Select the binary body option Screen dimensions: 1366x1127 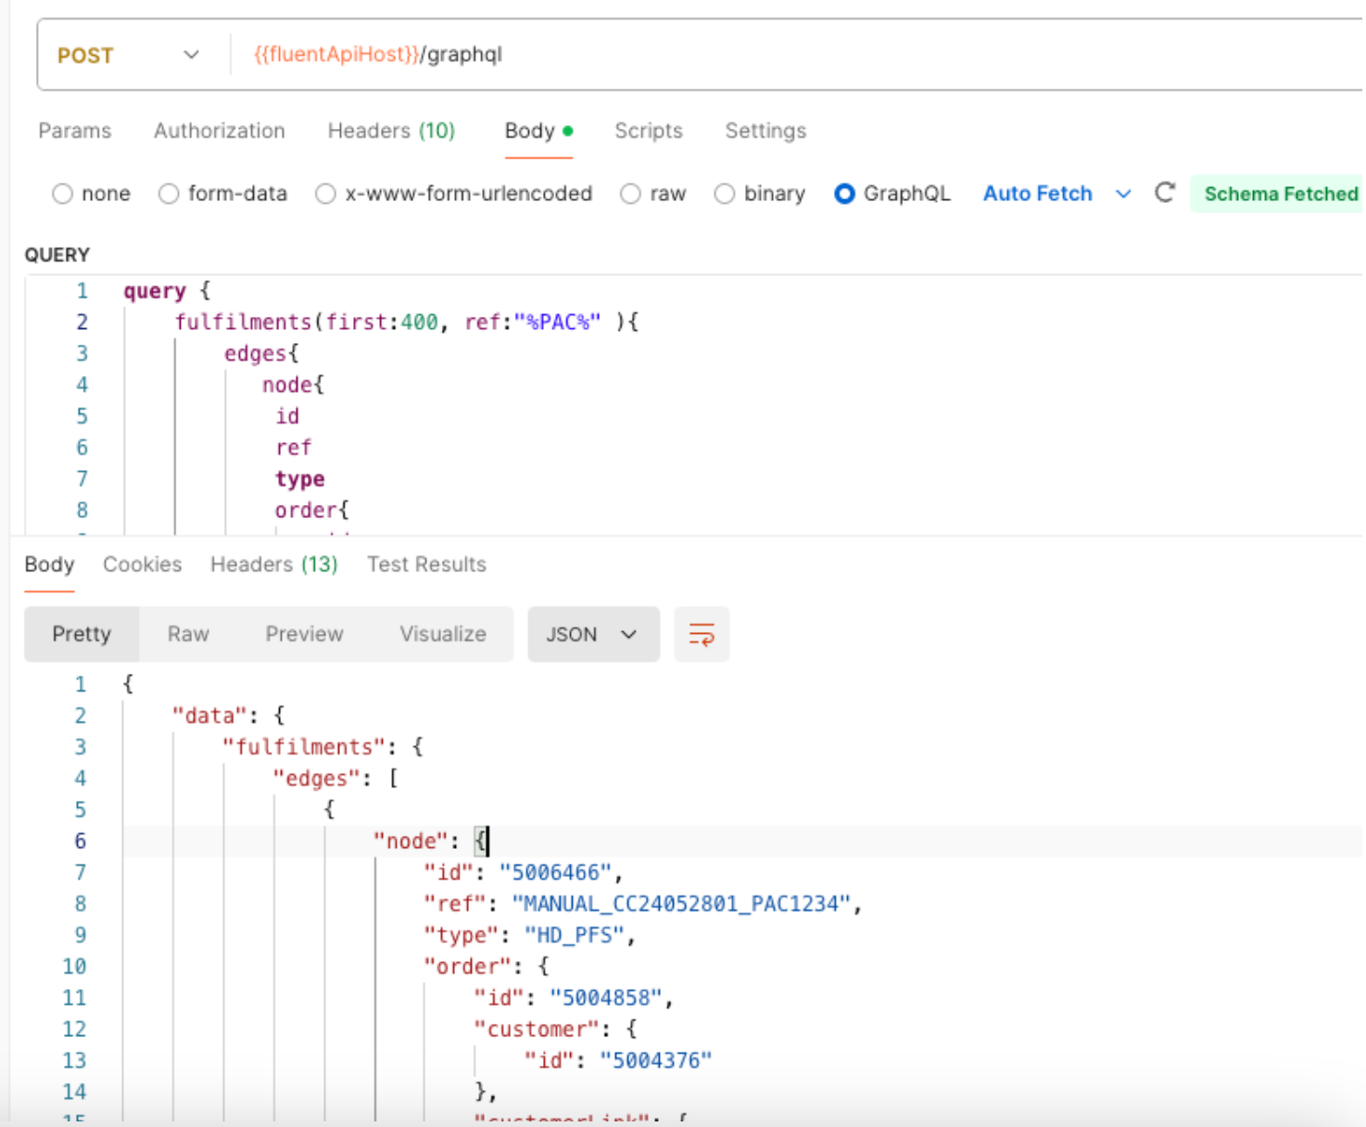(x=725, y=194)
